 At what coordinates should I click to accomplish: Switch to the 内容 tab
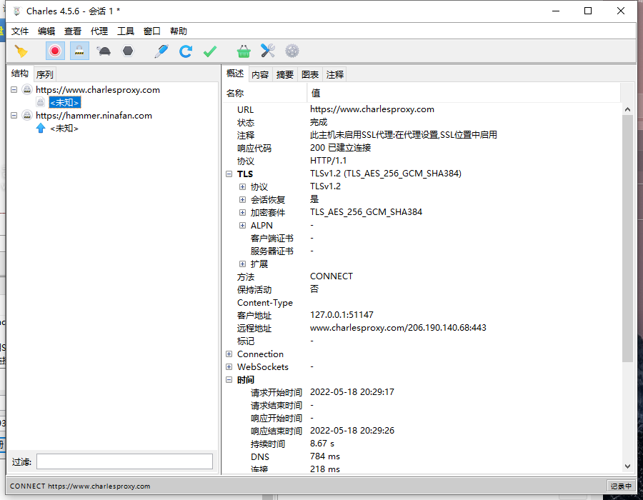(260, 74)
